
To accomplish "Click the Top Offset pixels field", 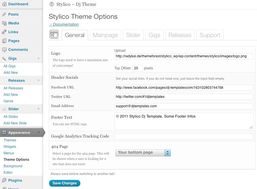I will (138, 68).
